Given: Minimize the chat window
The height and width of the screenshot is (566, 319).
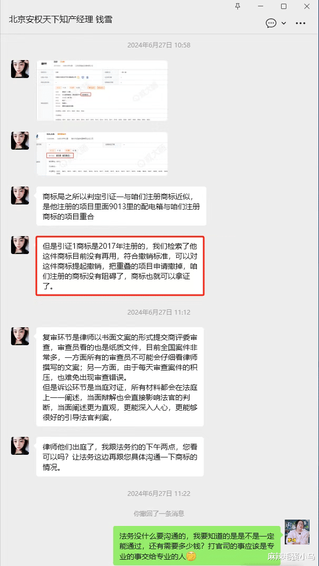Looking at the screenshot, I should click(261, 6).
